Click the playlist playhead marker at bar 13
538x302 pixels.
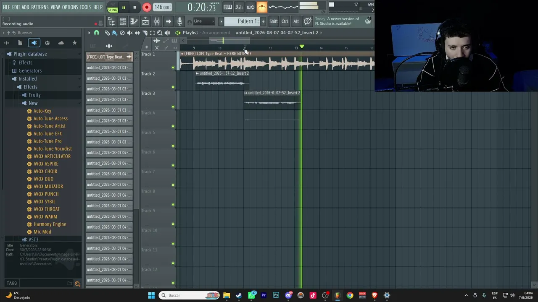coord(302,47)
